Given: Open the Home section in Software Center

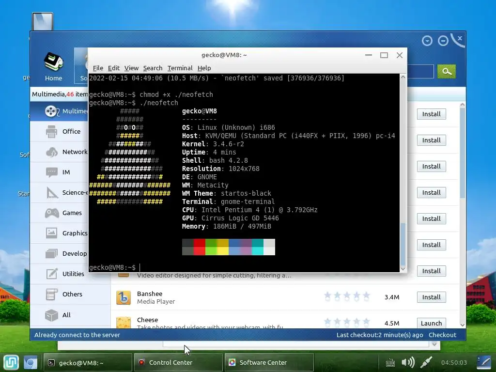Looking at the screenshot, I should click(53, 67).
